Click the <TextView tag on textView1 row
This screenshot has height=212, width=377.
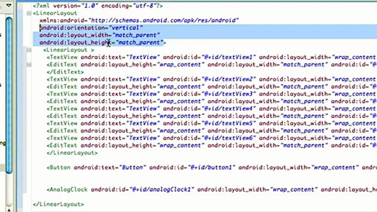tap(62, 57)
